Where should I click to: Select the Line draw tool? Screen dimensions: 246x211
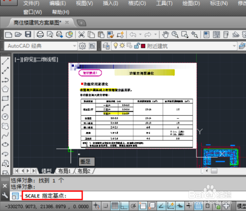(x=5, y=61)
